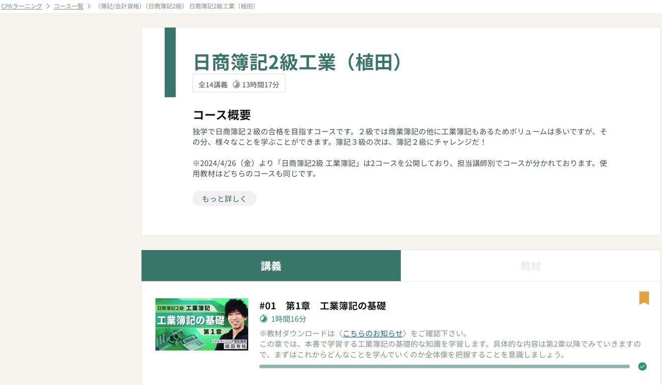This screenshot has width=662, height=385.
Task: Click the コース概要 heading
Action: click(222, 114)
